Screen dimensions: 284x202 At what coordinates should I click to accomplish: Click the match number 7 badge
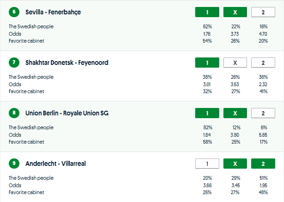point(14,63)
